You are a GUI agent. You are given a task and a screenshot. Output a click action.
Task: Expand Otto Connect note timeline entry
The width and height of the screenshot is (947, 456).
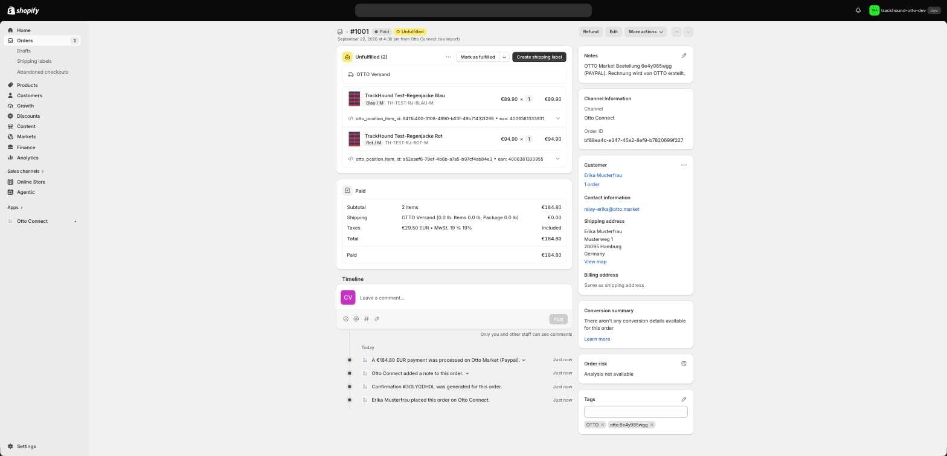click(x=467, y=373)
